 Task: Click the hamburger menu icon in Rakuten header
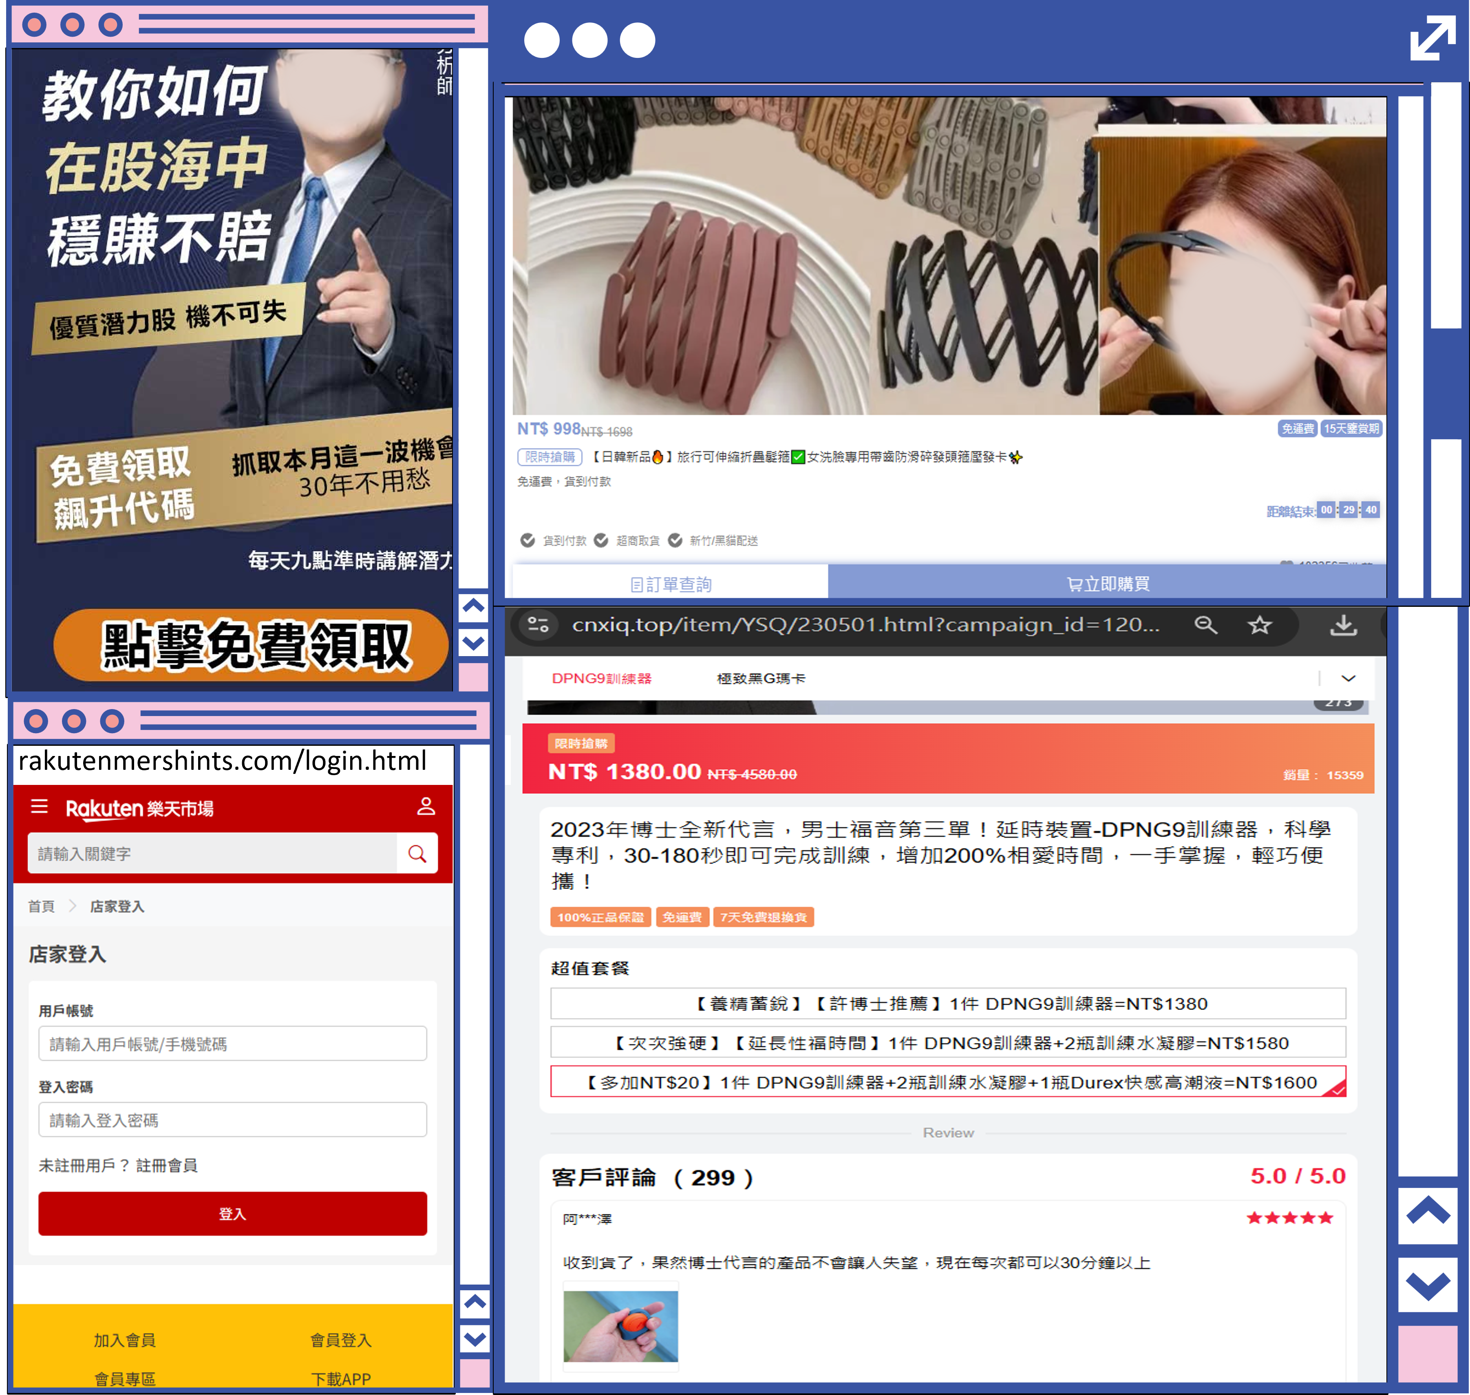pos(40,806)
